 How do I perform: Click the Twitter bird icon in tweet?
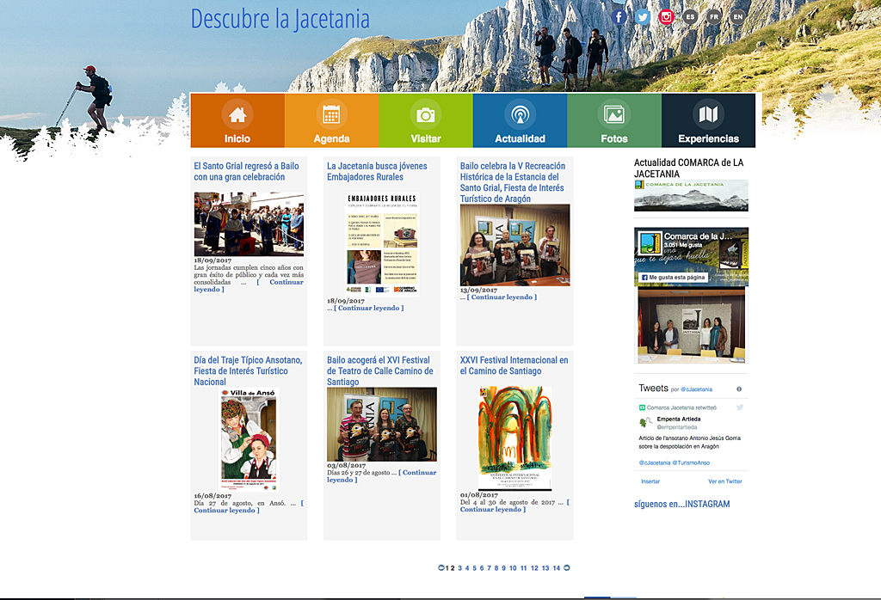point(739,407)
